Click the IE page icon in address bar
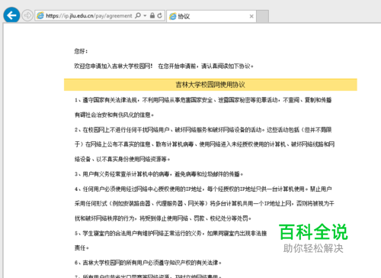 [x=40, y=16]
